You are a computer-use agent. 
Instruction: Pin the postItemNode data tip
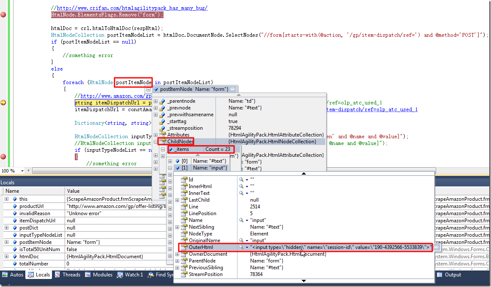(x=233, y=89)
